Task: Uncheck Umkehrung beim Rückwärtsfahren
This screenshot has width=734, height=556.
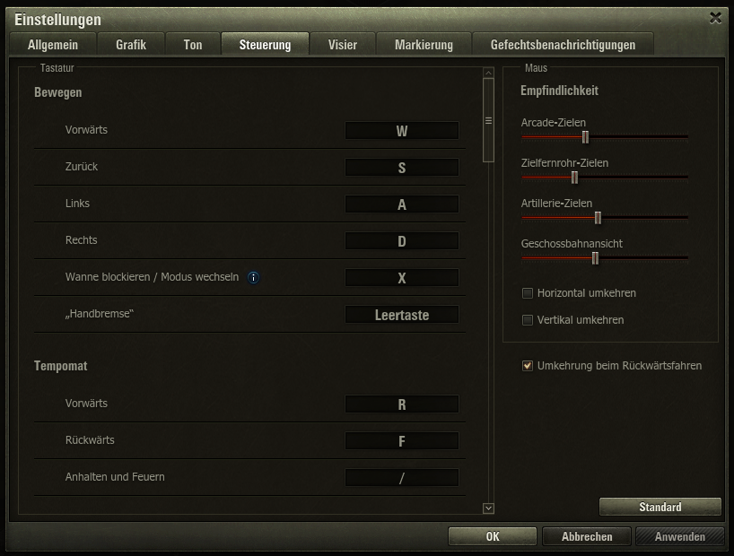Action: point(528,366)
